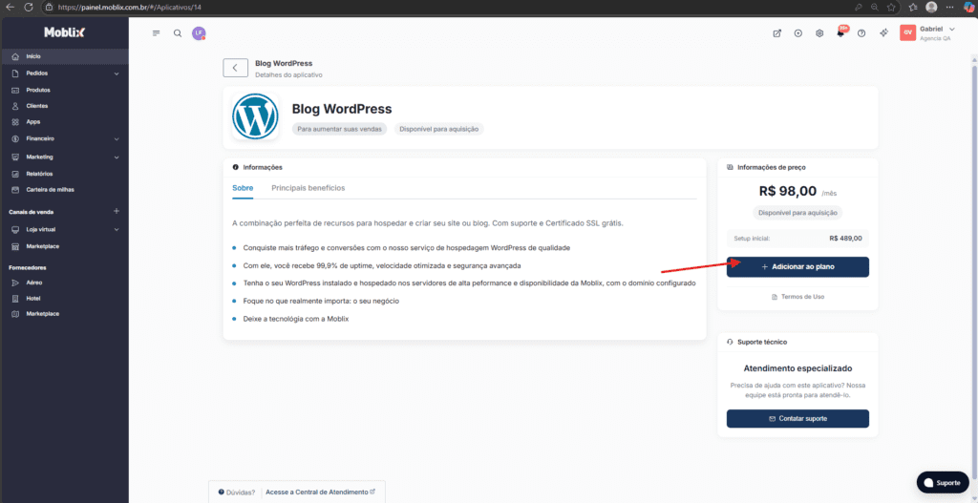Open the browser three-dot menu
The image size is (978, 503).
(949, 8)
